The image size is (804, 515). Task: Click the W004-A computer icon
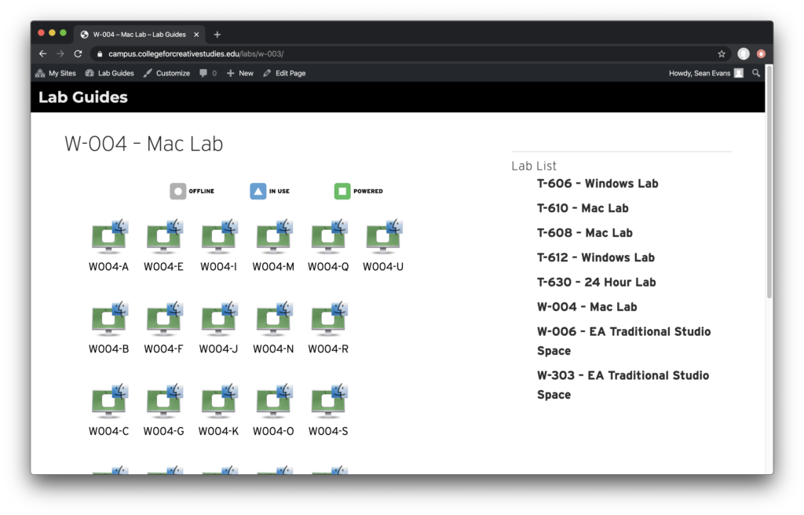click(109, 237)
